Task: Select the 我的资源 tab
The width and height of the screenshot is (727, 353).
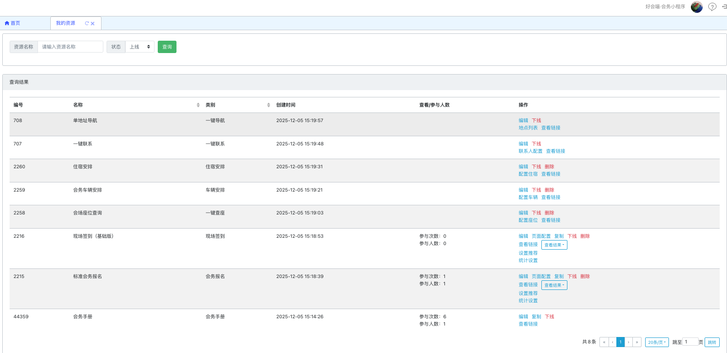Action: [x=65, y=23]
